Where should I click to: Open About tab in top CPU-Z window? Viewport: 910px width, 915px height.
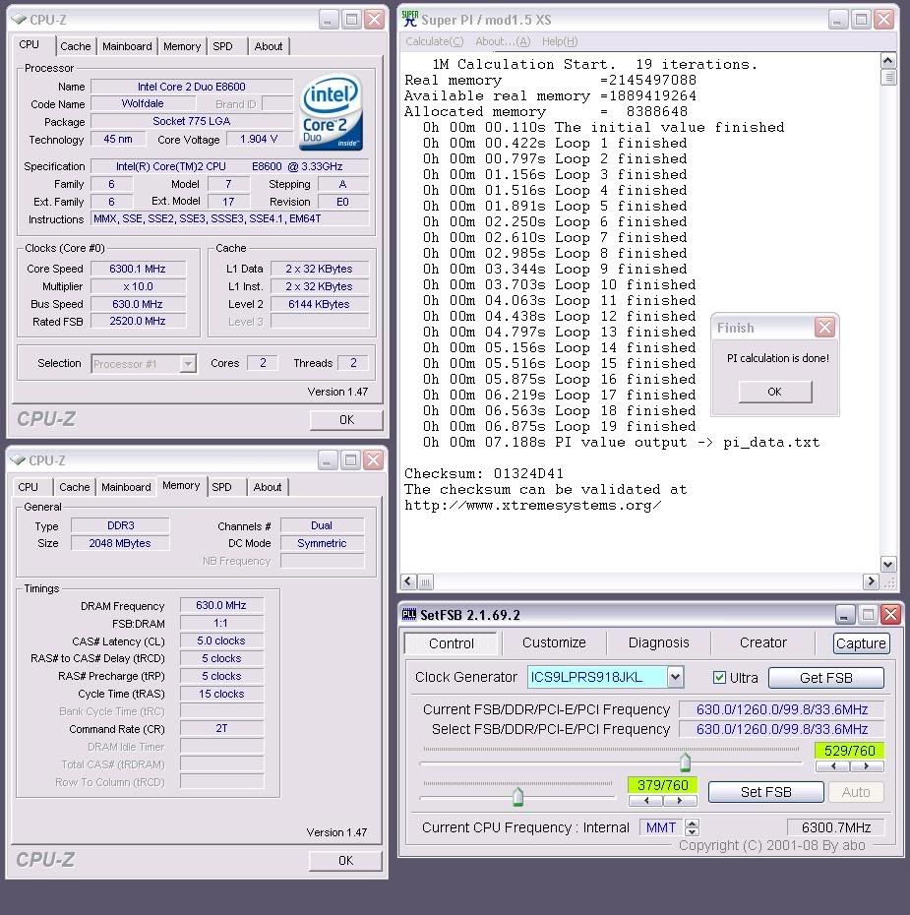[268, 46]
